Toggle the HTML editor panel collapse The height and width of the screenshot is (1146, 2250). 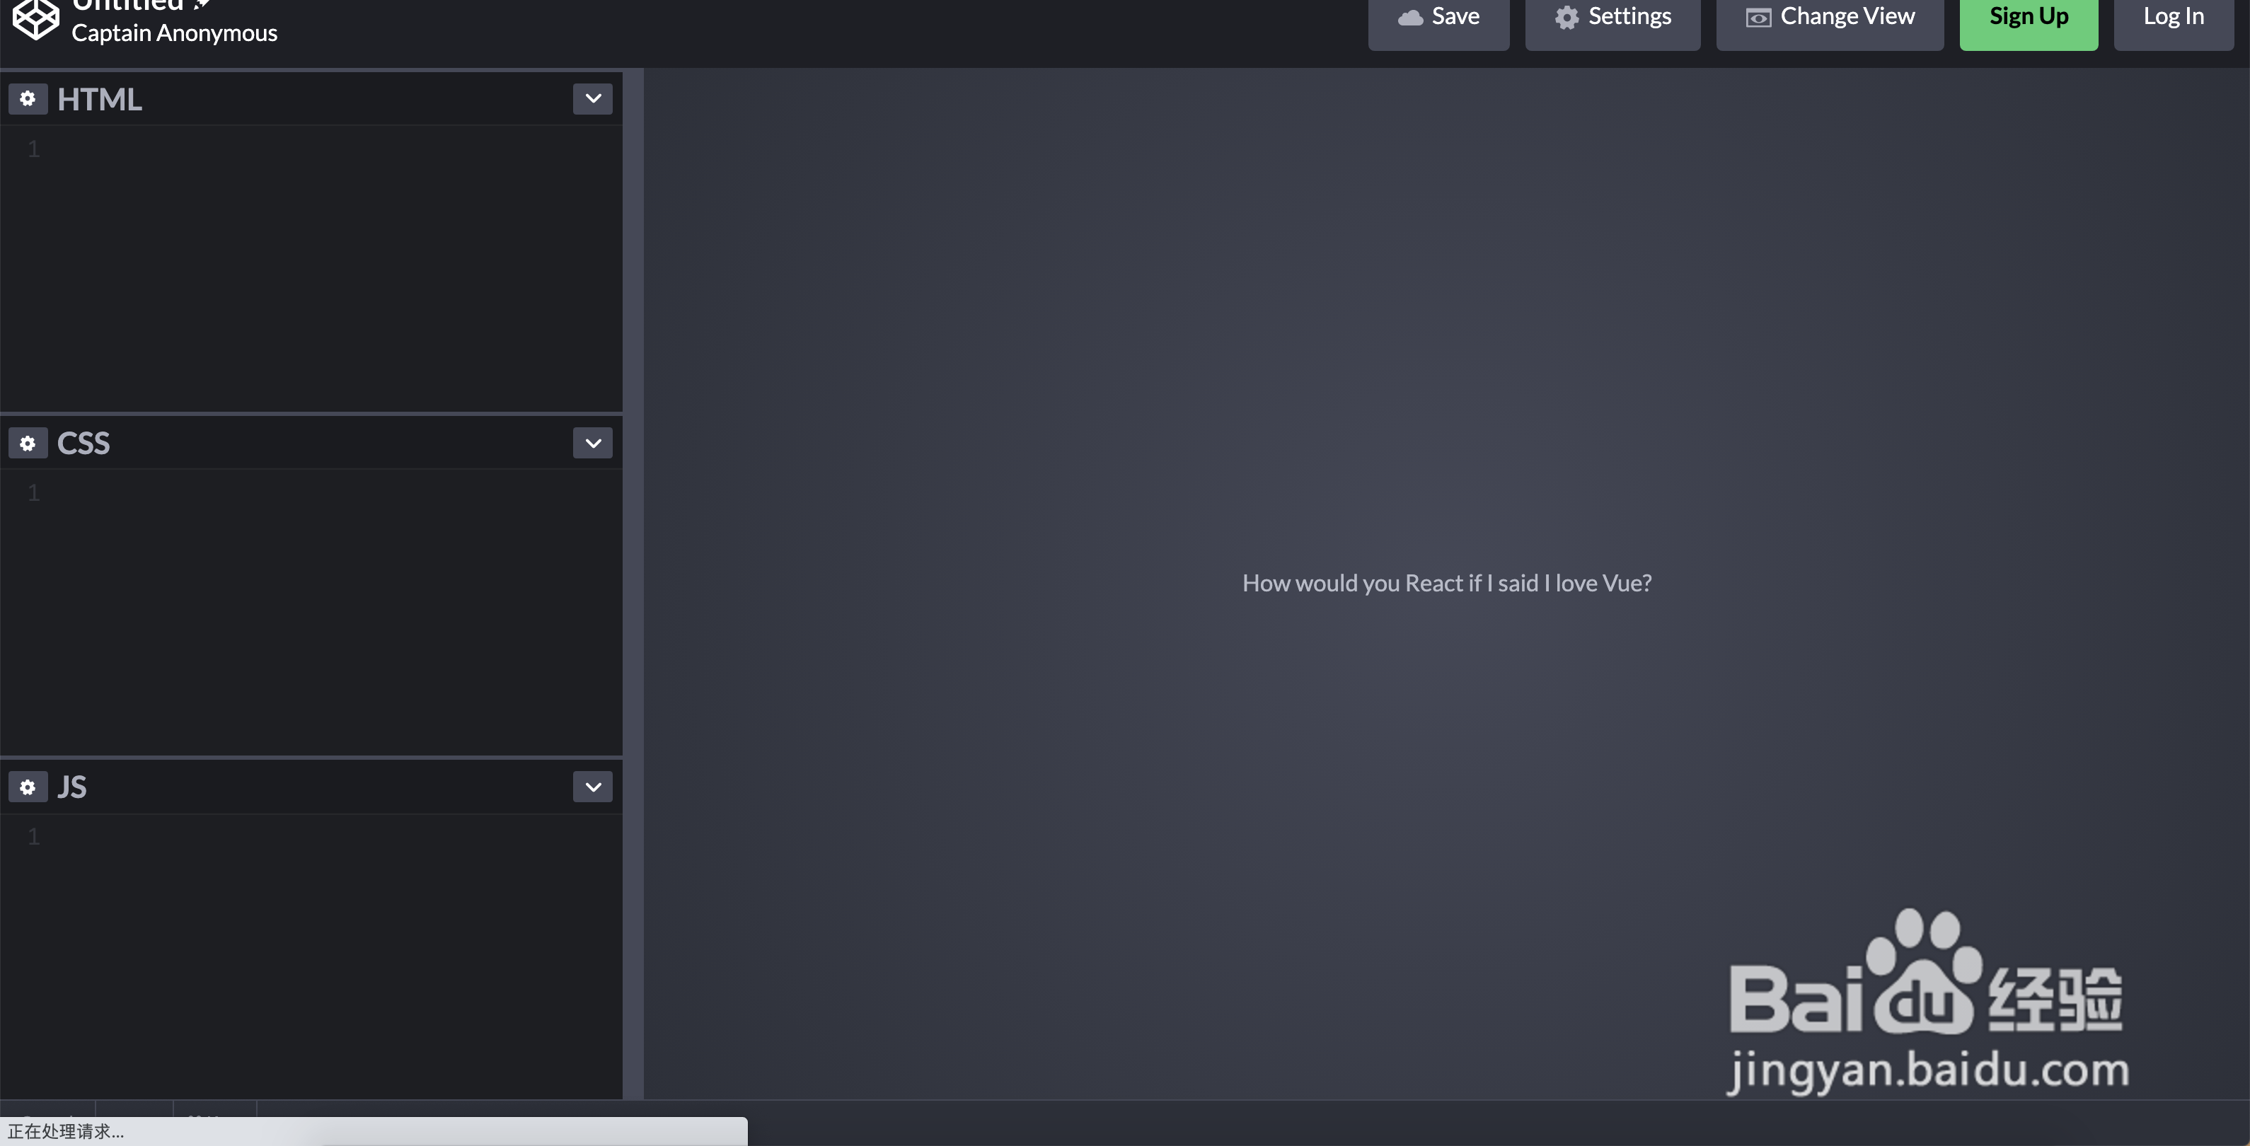[592, 98]
